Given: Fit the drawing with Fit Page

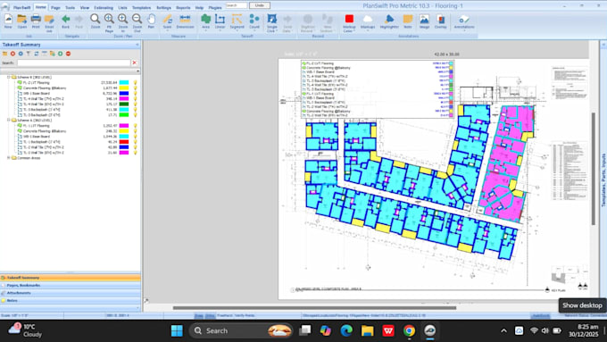Looking at the screenshot, I should pos(109,22).
